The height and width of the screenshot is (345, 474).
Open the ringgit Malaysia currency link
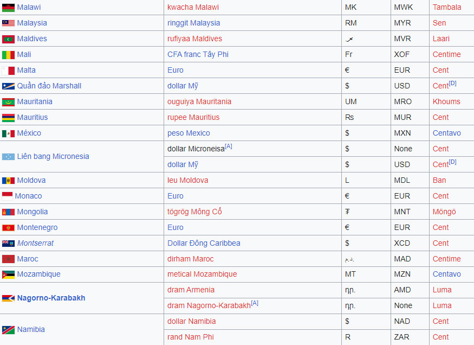(193, 23)
